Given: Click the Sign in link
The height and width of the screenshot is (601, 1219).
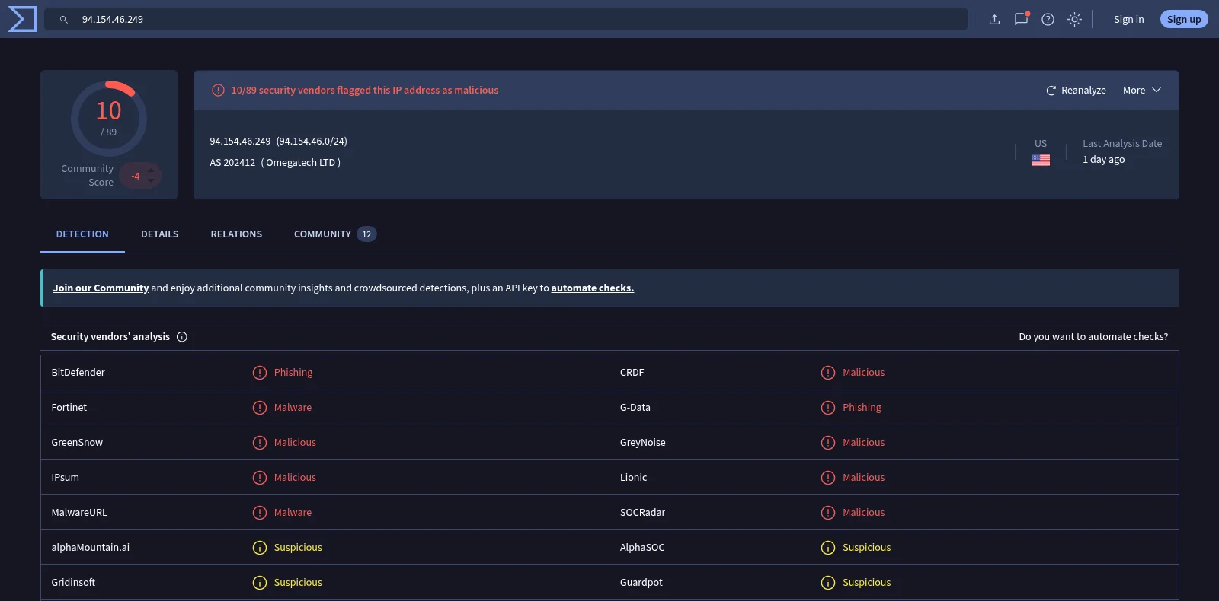Looking at the screenshot, I should (1129, 20).
